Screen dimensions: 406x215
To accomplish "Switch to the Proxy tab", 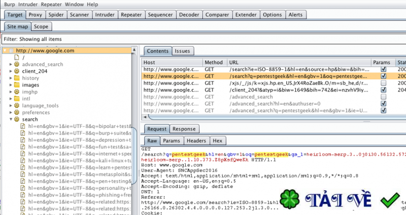I will (x=36, y=15).
